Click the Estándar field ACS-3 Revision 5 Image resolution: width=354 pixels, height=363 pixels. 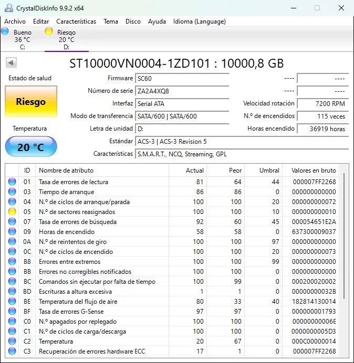coord(242,142)
